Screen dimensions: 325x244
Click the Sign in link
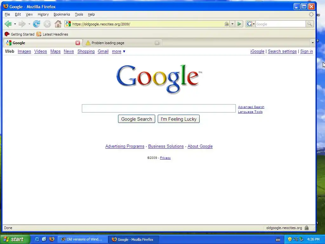click(307, 51)
